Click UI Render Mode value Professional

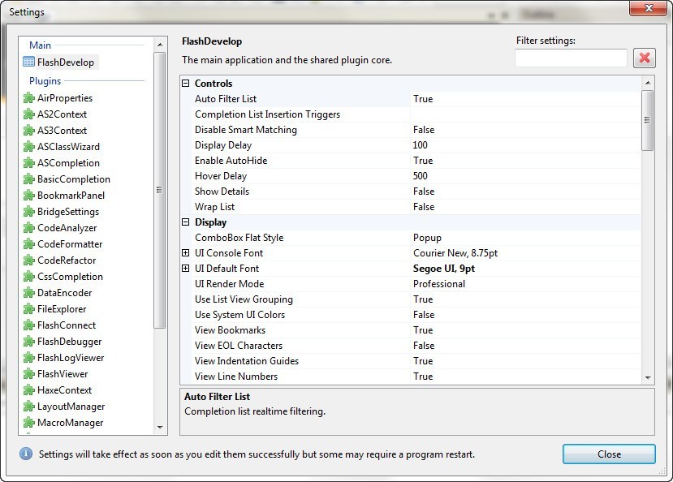439,284
